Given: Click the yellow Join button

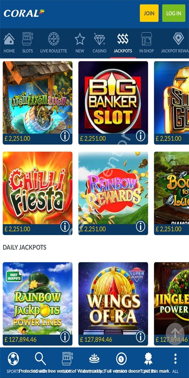Looking at the screenshot, I should pos(149,13).
